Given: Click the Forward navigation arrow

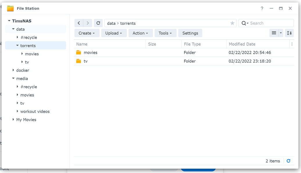Looking at the screenshot, I should 88,23.
